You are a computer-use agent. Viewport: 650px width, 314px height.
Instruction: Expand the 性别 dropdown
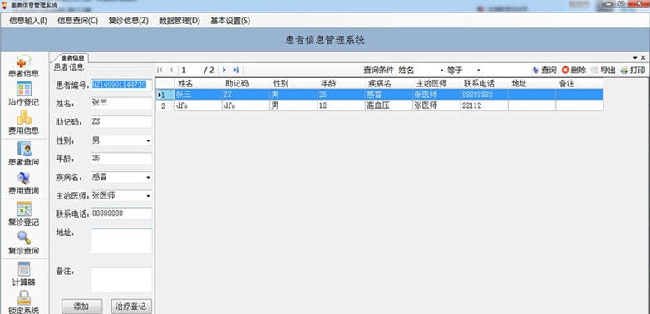[148, 141]
